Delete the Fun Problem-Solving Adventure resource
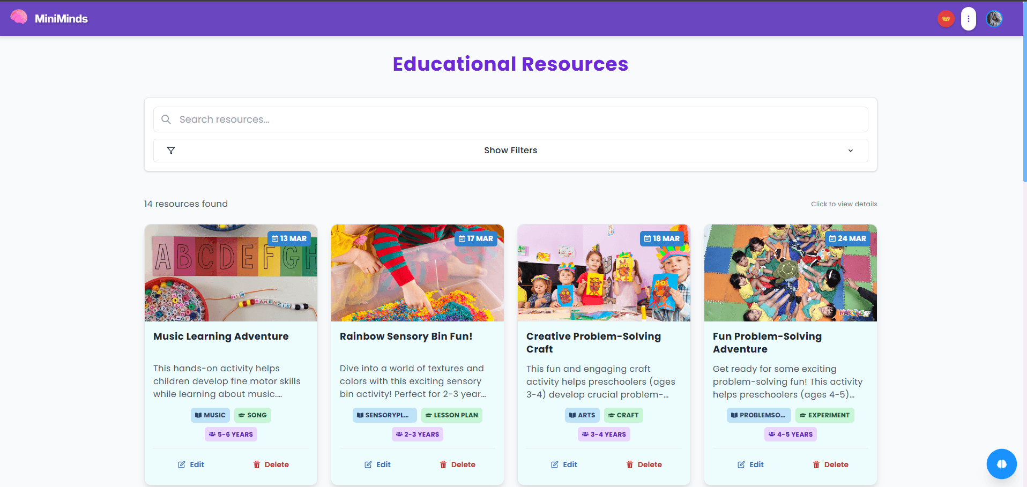 pyautogui.click(x=830, y=464)
